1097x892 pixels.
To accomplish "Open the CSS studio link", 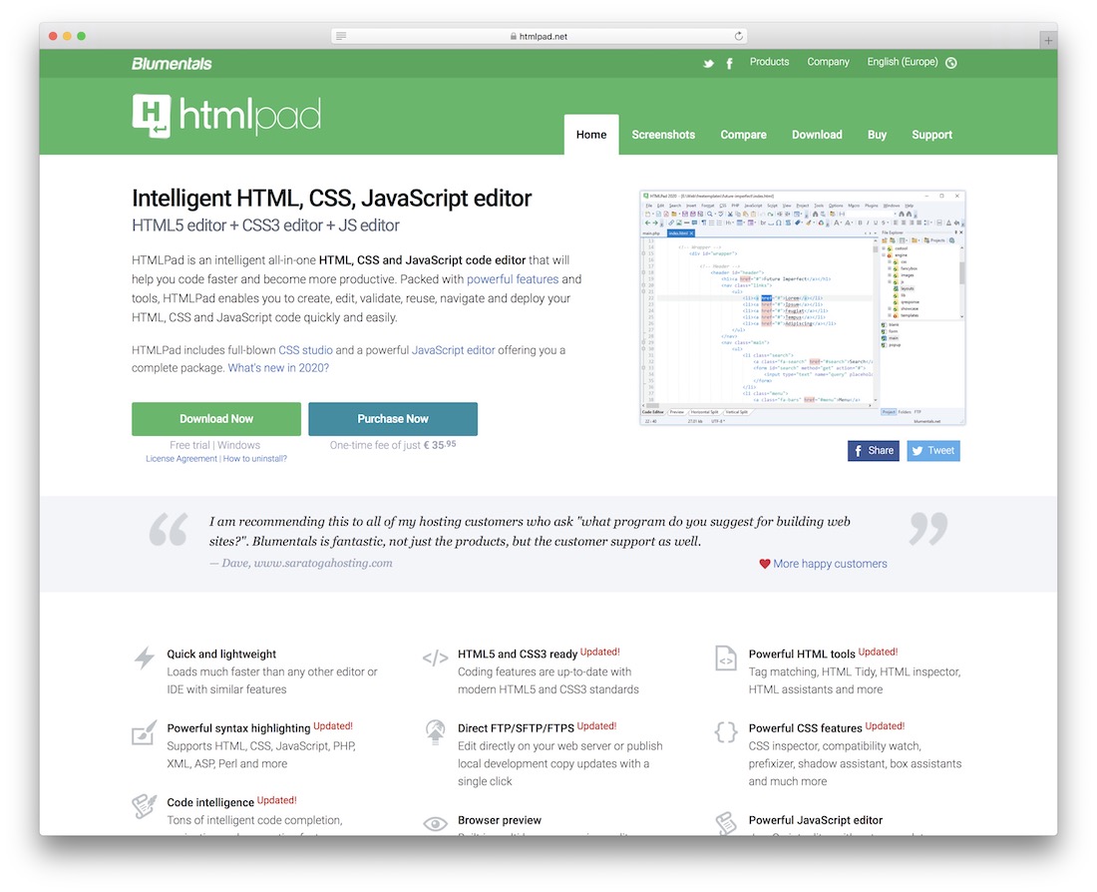I will point(305,350).
